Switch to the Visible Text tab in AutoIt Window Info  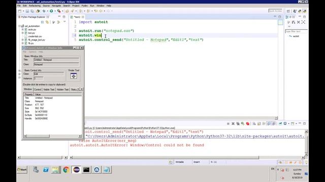tap(49, 89)
